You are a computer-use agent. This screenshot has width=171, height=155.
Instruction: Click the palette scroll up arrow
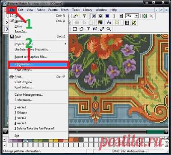(4, 139)
